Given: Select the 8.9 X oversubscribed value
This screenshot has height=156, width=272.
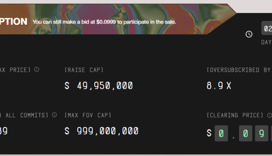Looking at the screenshot, I should tap(219, 86).
